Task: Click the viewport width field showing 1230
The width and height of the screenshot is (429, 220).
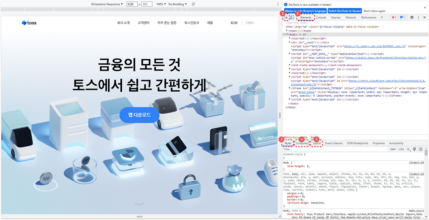Action: tap(132, 4)
